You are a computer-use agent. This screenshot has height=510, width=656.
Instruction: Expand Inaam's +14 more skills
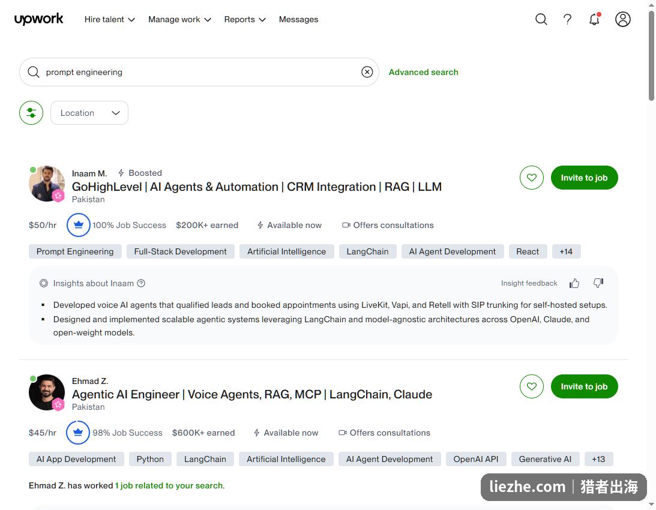[x=566, y=251]
